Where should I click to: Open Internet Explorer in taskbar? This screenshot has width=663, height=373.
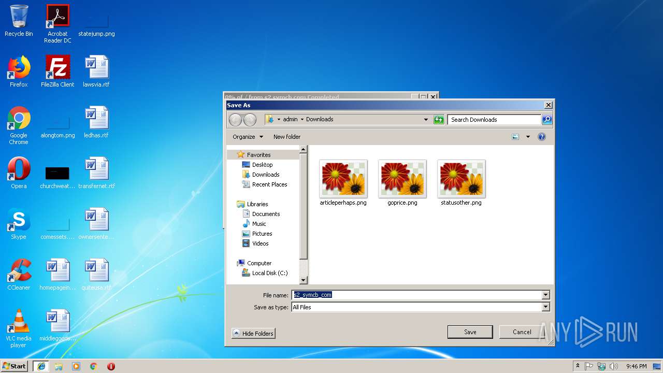(x=41, y=366)
